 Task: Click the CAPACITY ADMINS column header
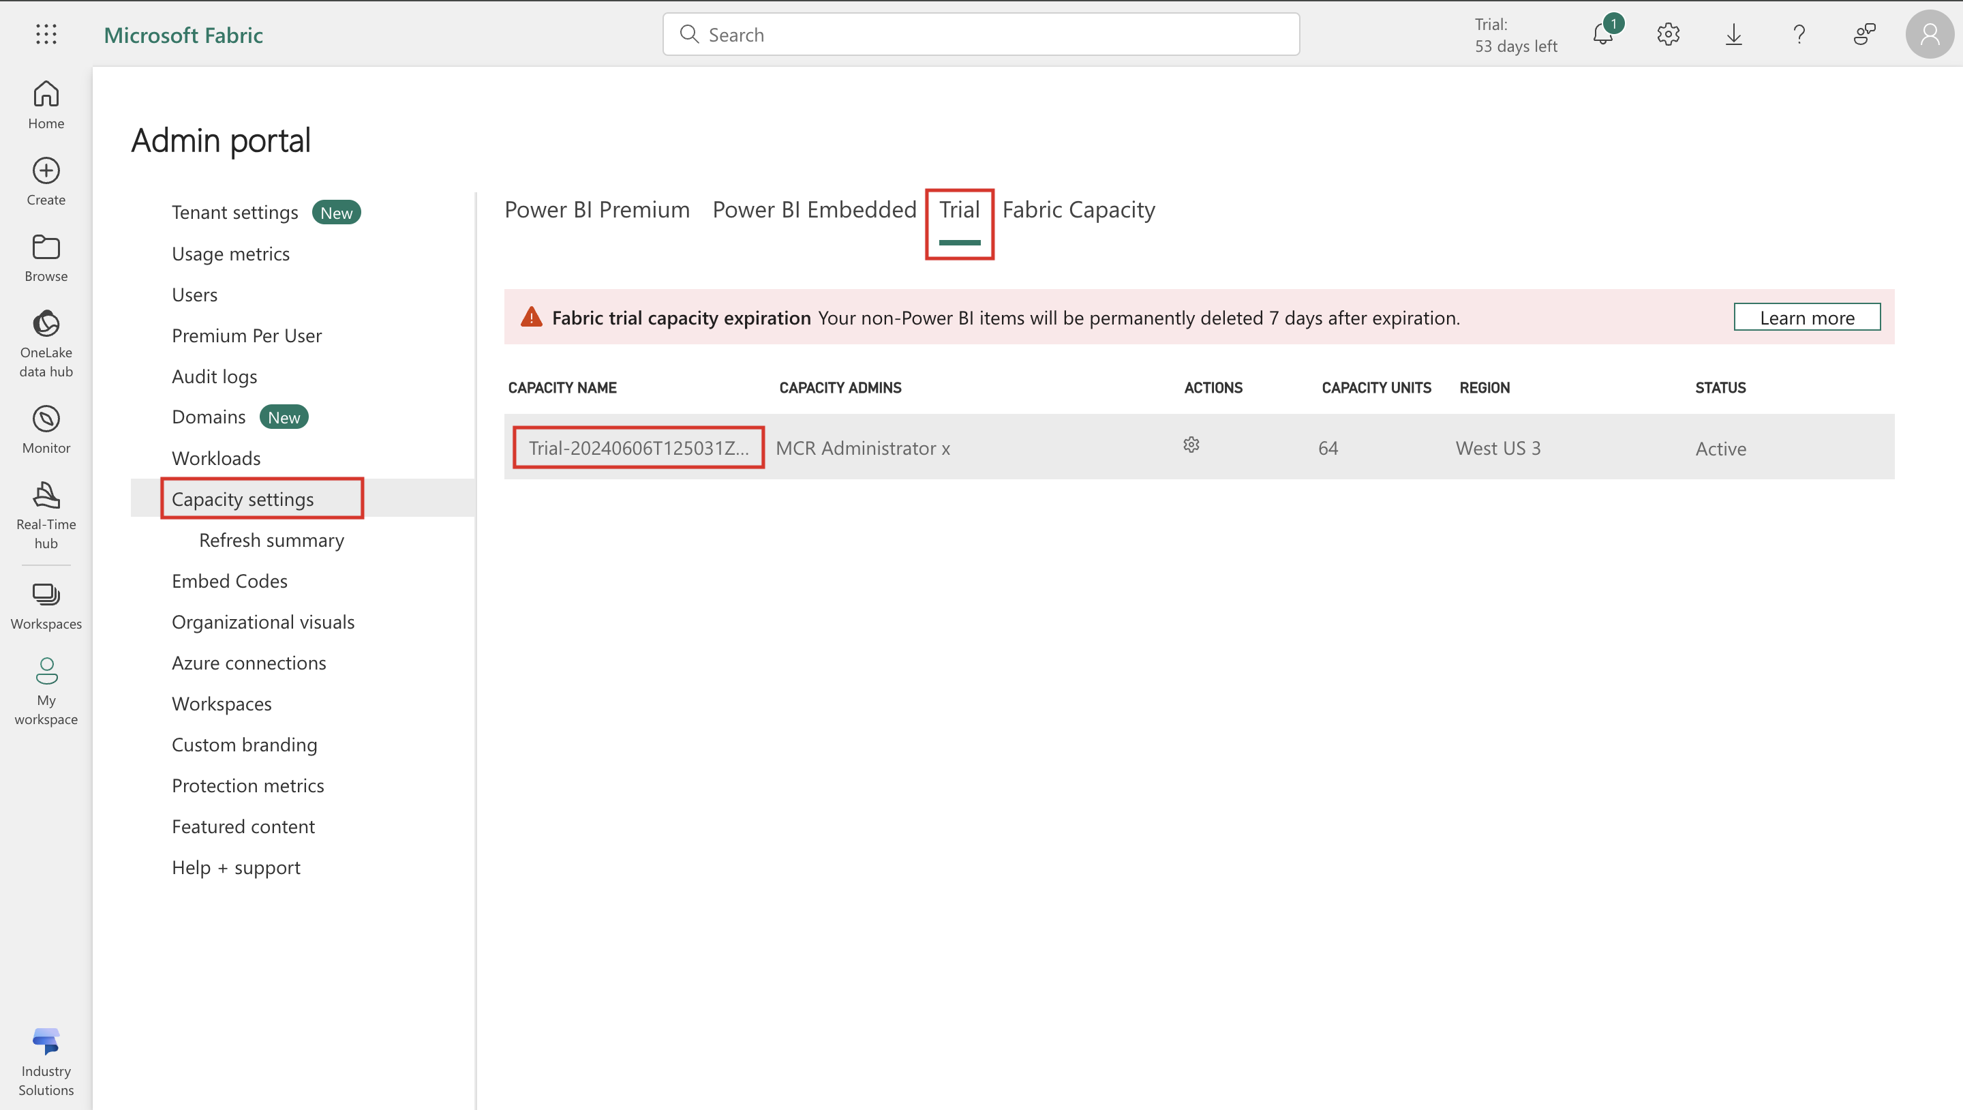[x=840, y=387]
